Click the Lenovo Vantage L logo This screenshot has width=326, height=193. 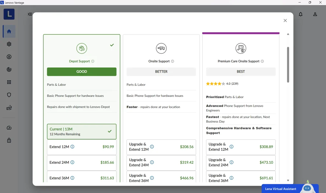pos(9,14)
